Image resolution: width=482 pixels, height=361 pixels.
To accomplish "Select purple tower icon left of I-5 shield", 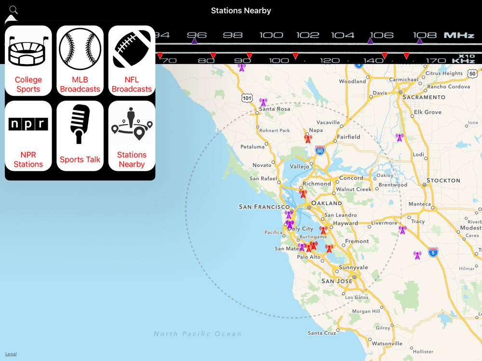I will (x=417, y=255).
